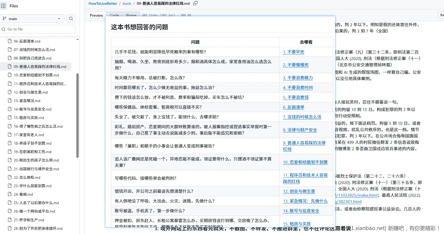Click file icon beside 20-刚出生的孩子怎么带.md
Image resolution: width=444 pixels, height=234 pixels.
10,160
